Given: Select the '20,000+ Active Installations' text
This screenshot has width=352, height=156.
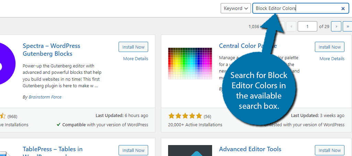Looking at the screenshot, I should coord(195,125).
